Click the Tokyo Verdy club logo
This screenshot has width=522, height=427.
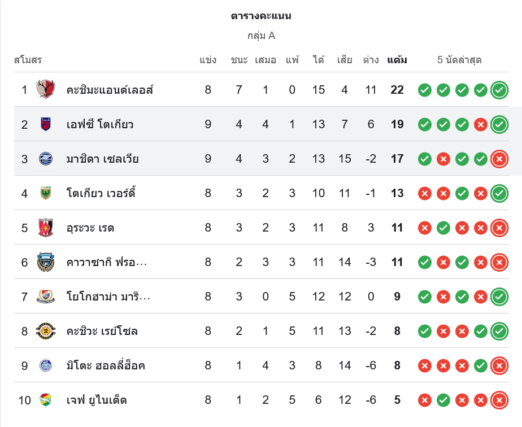pos(46,193)
